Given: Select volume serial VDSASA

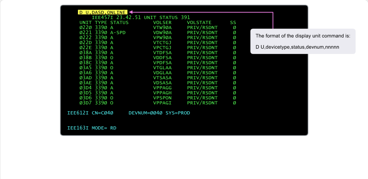Looking at the screenshot, I should pyautogui.click(x=162, y=83).
